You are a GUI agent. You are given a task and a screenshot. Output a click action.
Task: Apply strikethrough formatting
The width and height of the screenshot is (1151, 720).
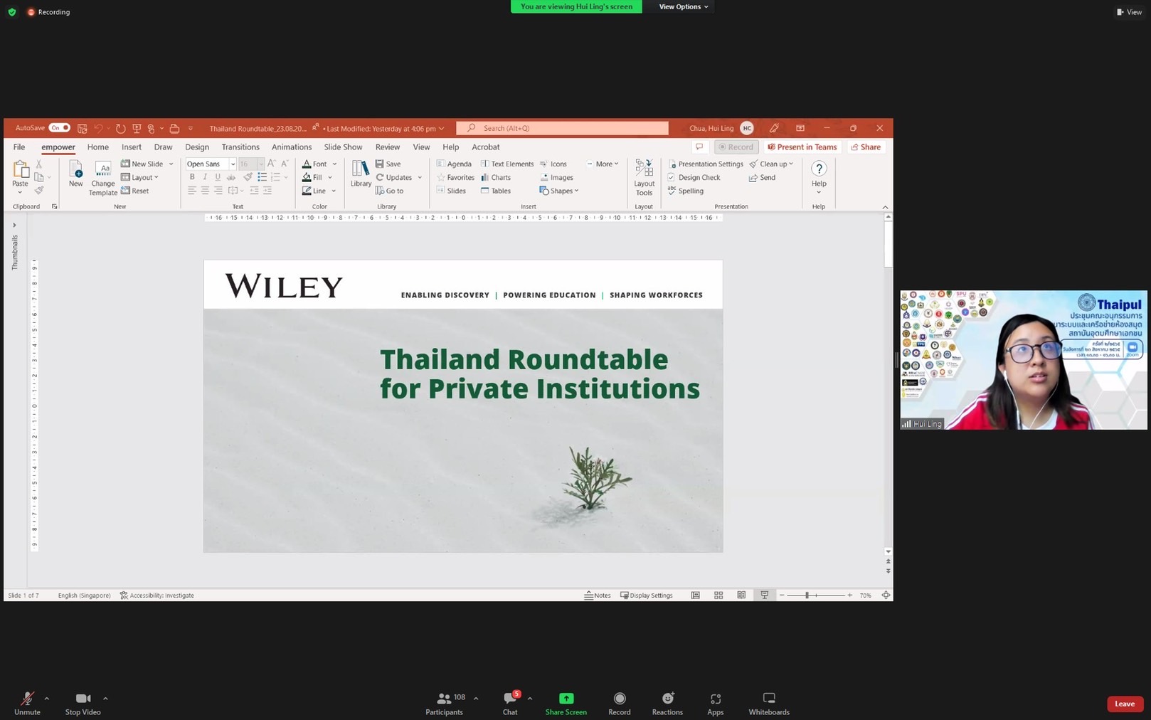[x=231, y=177]
